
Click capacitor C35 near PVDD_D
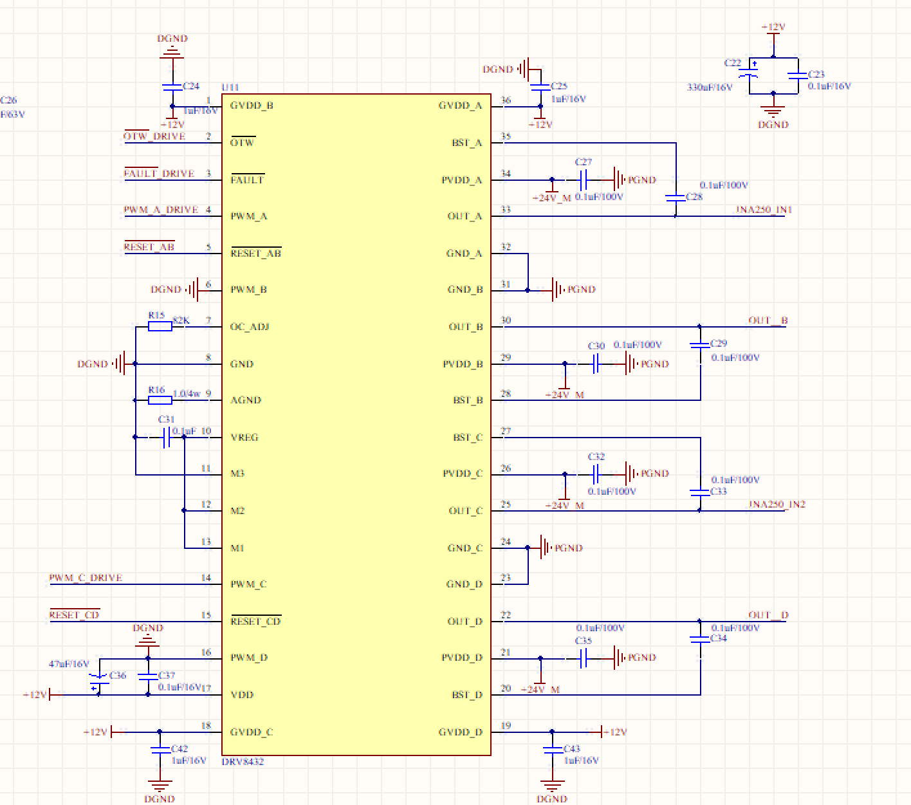[584, 658]
